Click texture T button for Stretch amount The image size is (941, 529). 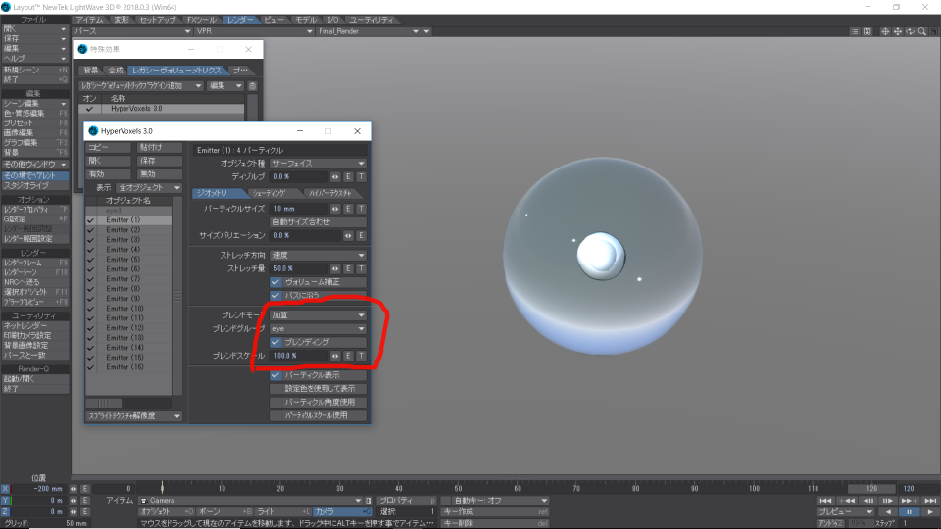[x=361, y=268]
